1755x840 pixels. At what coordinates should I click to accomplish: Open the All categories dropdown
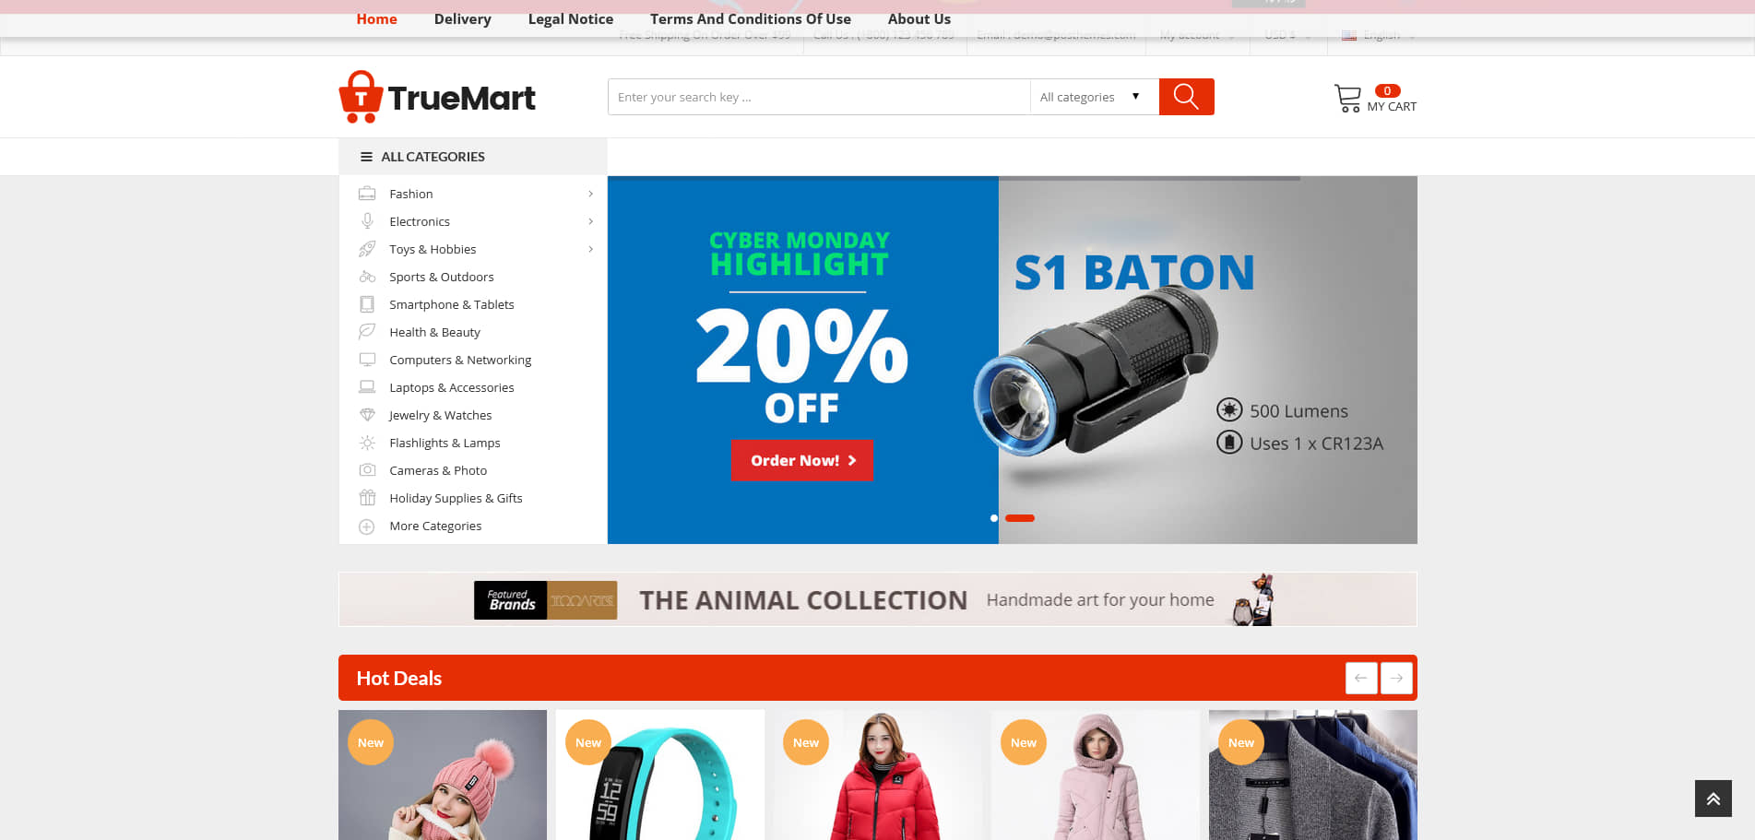(x=1094, y=97)
